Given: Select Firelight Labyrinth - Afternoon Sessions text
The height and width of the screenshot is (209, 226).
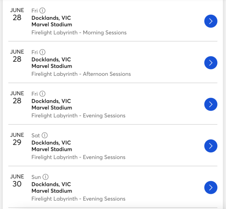Looking at the screenshot, I should (x=81, y=74).
